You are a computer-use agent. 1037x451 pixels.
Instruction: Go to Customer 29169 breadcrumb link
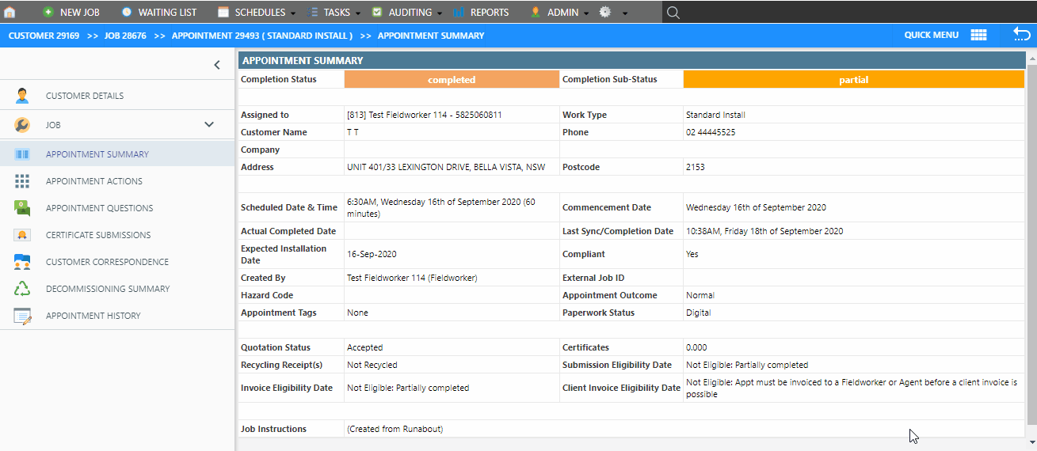[x=44, y=36]
